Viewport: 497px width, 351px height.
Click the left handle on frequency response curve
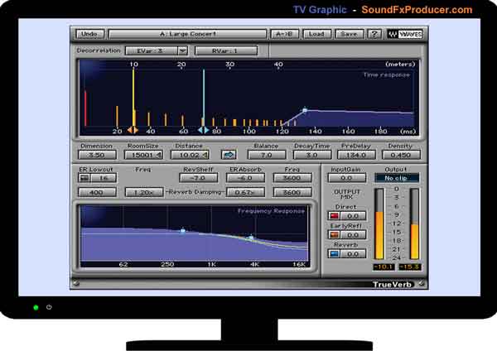(x=182, y=230)
